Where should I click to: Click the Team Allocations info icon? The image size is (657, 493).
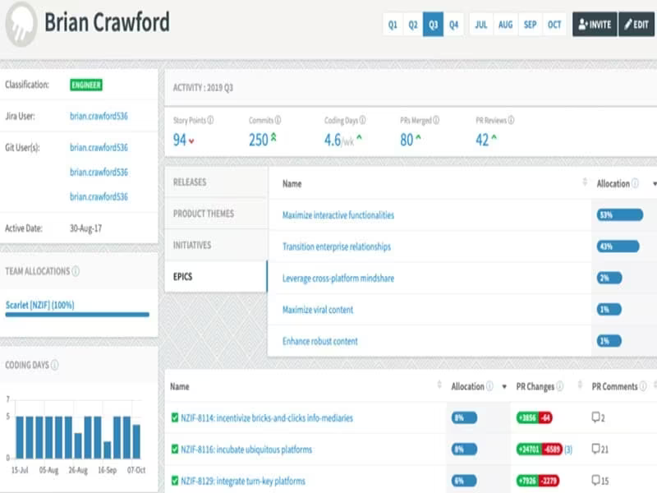pos(76,271)
